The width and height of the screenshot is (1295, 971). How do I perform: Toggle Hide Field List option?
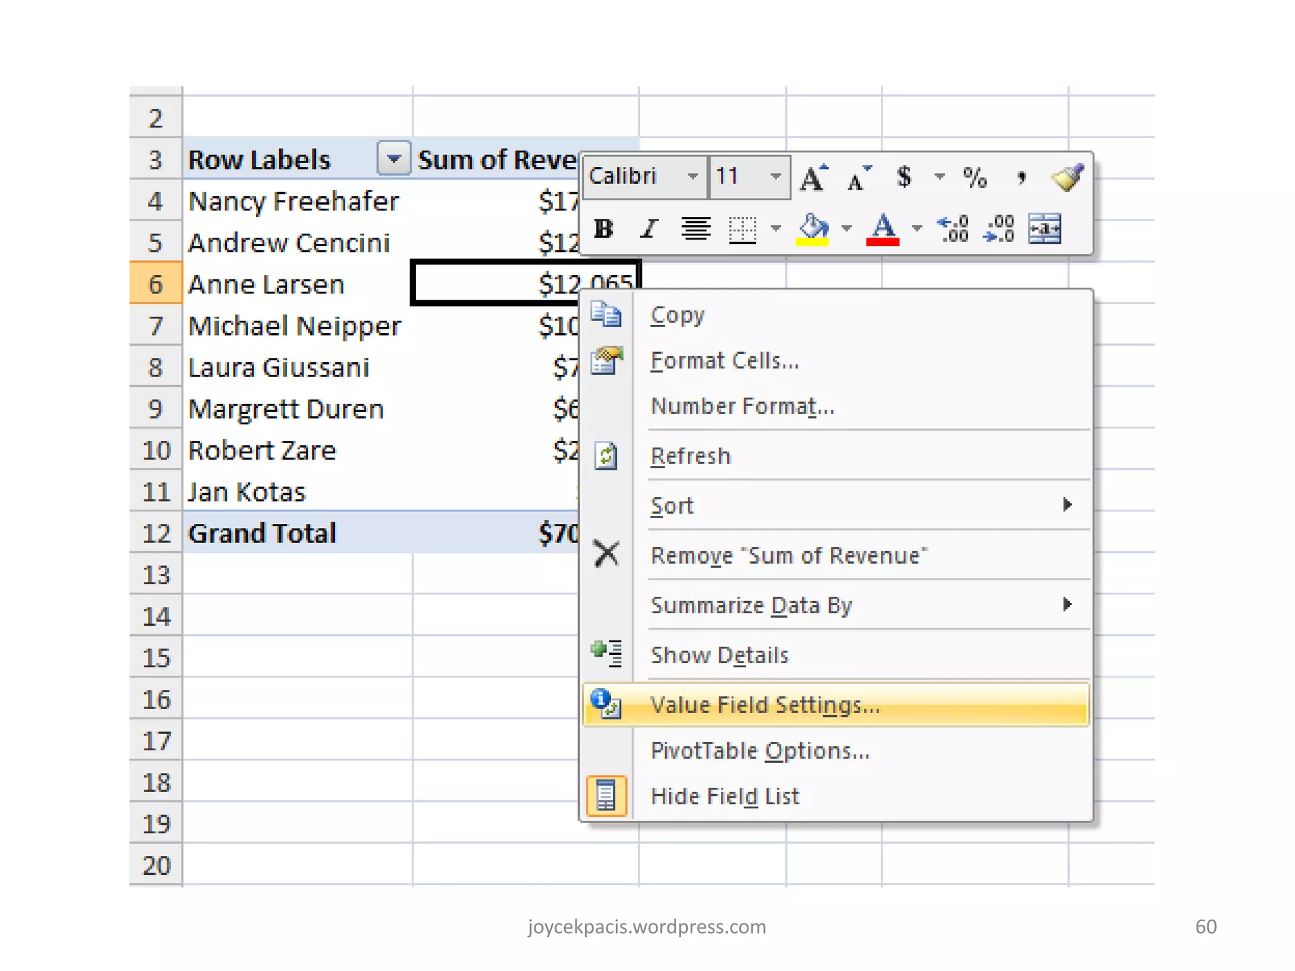725,796
